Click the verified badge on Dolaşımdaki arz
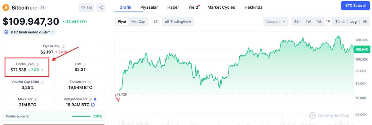Image resolution: width=372 pixels, height=125 pixels. [95, 99]
